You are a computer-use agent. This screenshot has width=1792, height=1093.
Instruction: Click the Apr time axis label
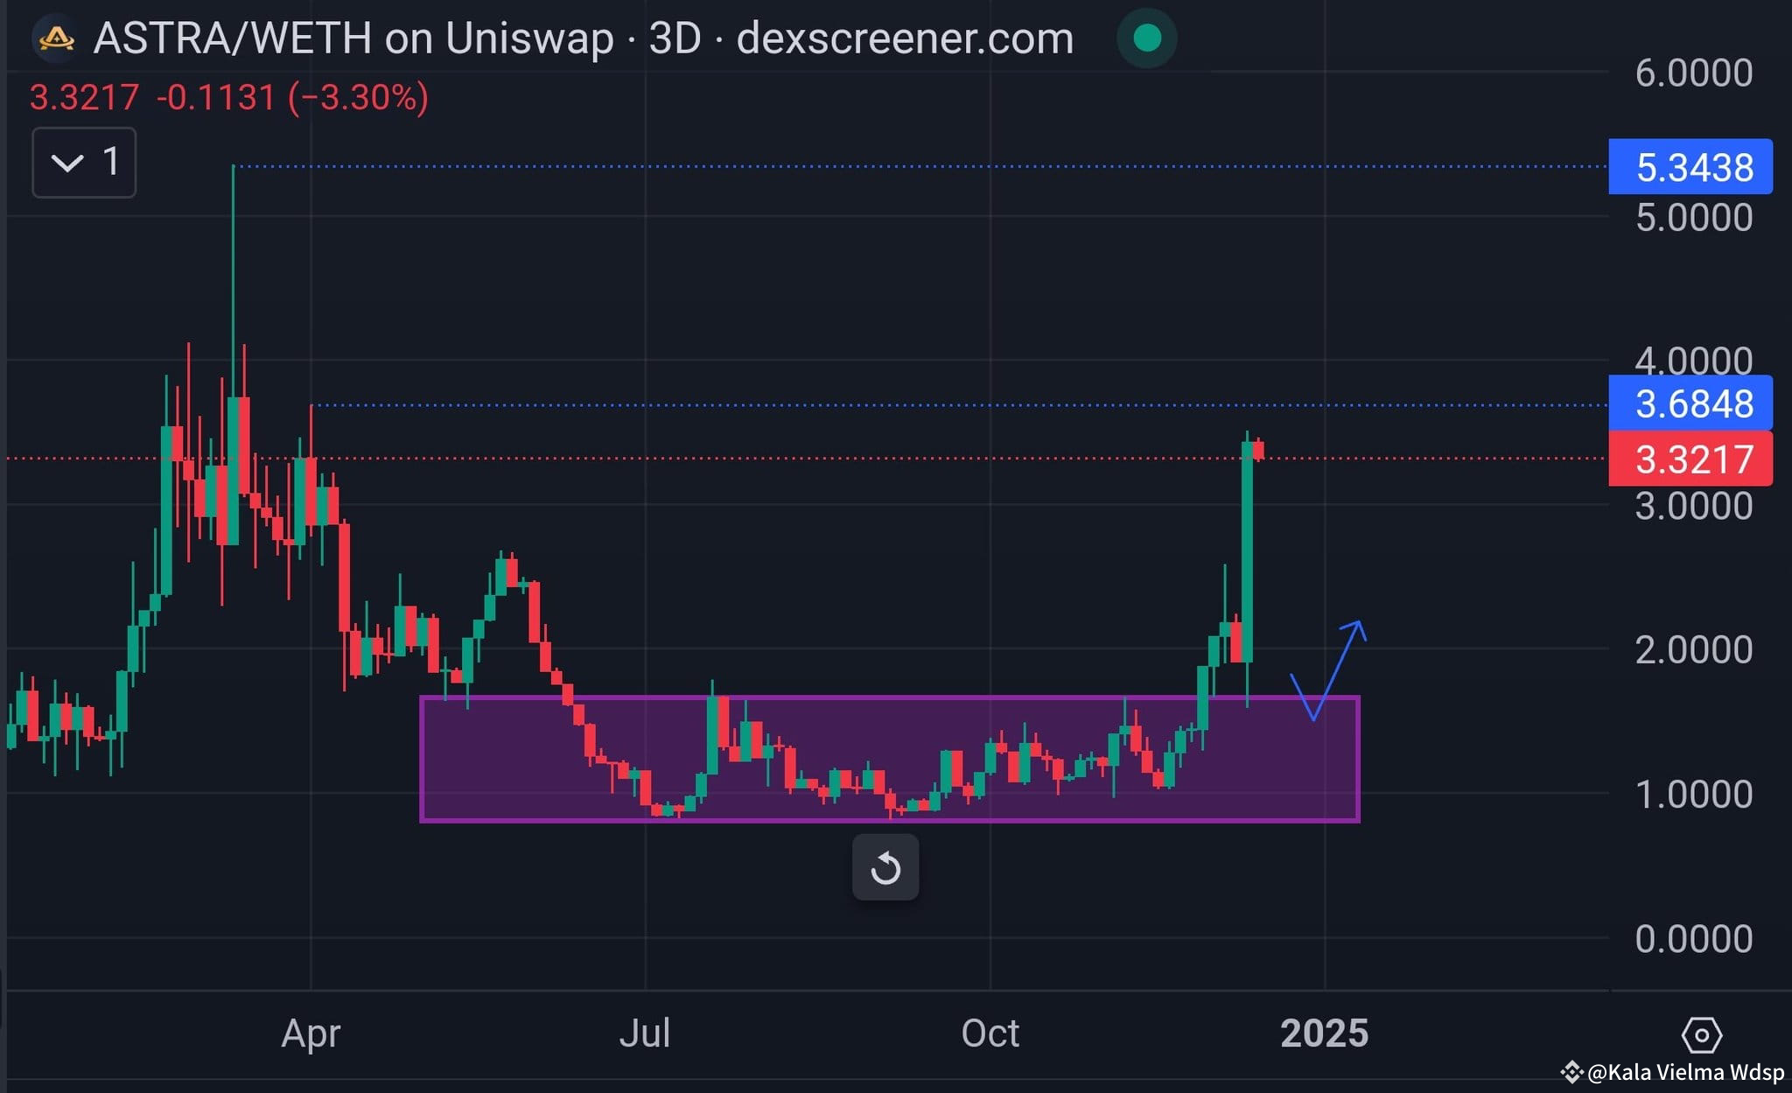coord(311,1034)
